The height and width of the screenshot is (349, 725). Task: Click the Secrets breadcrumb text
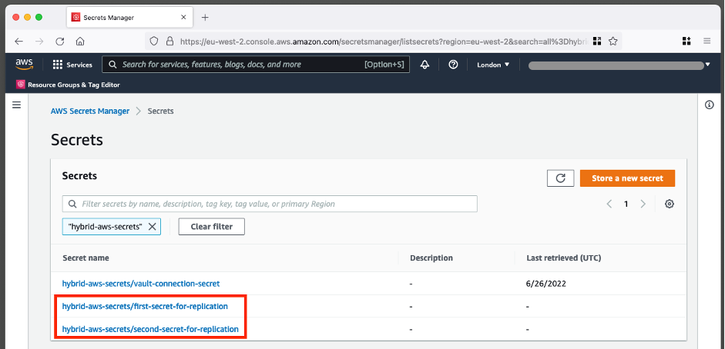[x=160, y=111]
